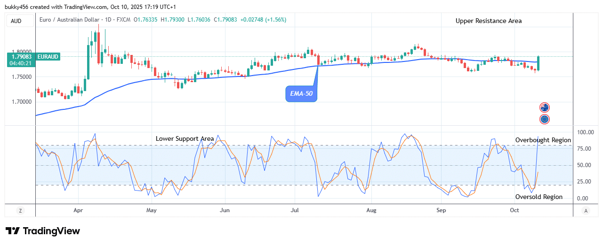Click the Sep marker on time axis
The image size is (603, 245).
(441, 211)
